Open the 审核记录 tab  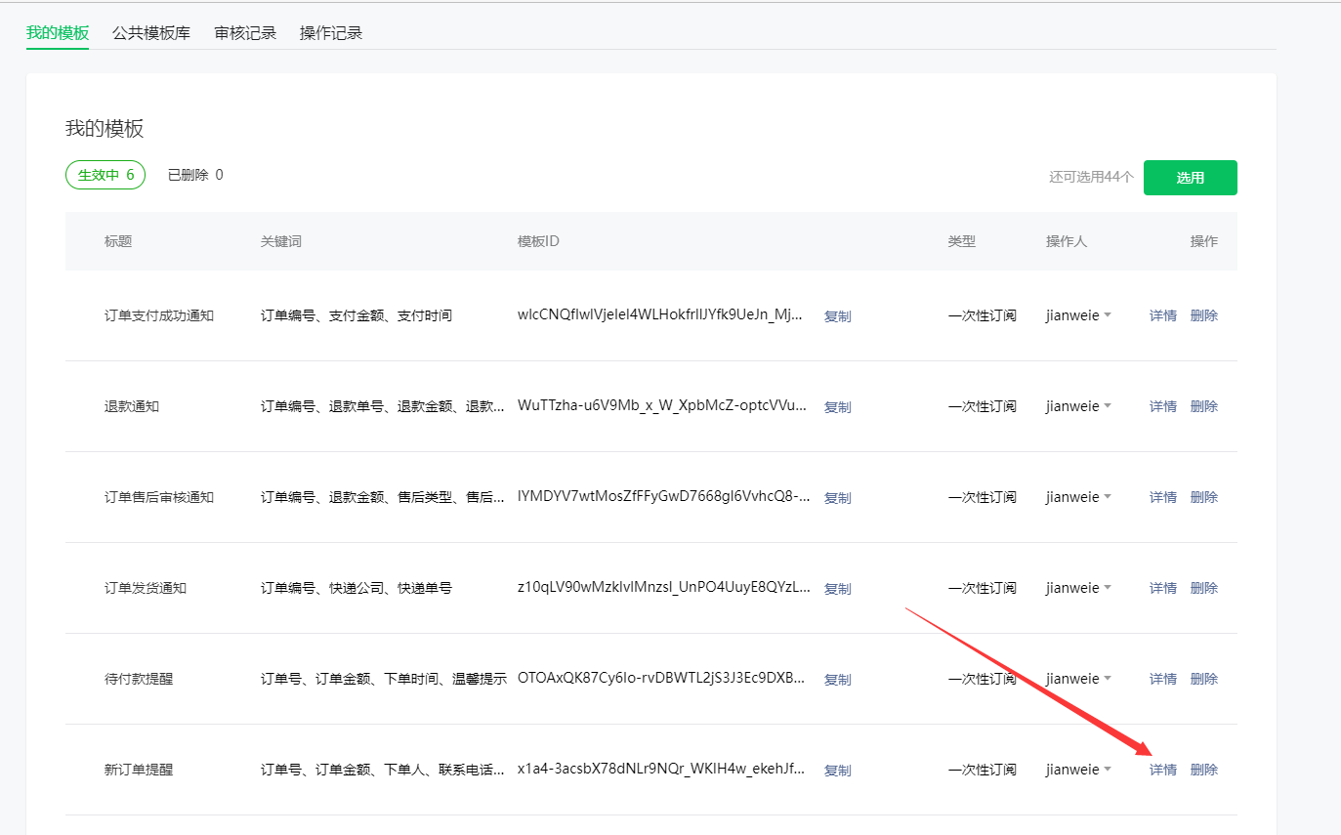245,33
